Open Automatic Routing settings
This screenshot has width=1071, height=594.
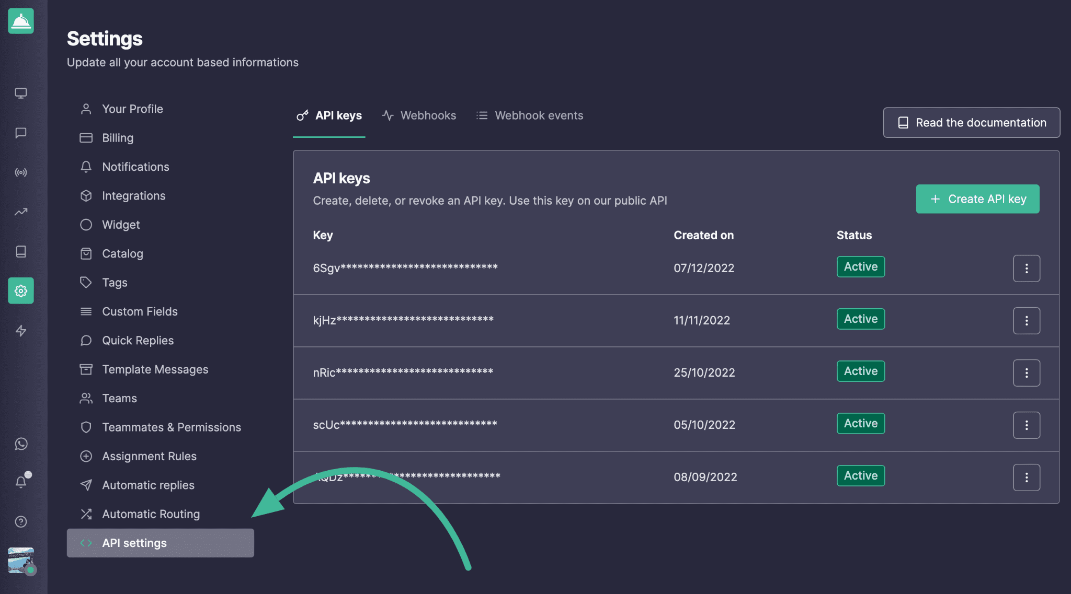click(x=151, y=514)
